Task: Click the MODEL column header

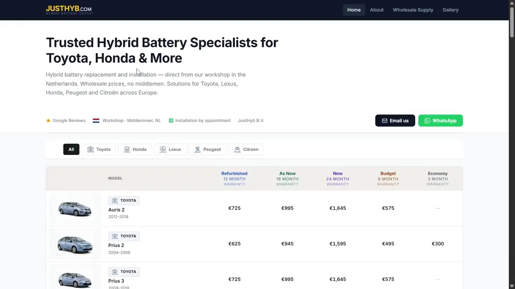Action: click(115, 178)
